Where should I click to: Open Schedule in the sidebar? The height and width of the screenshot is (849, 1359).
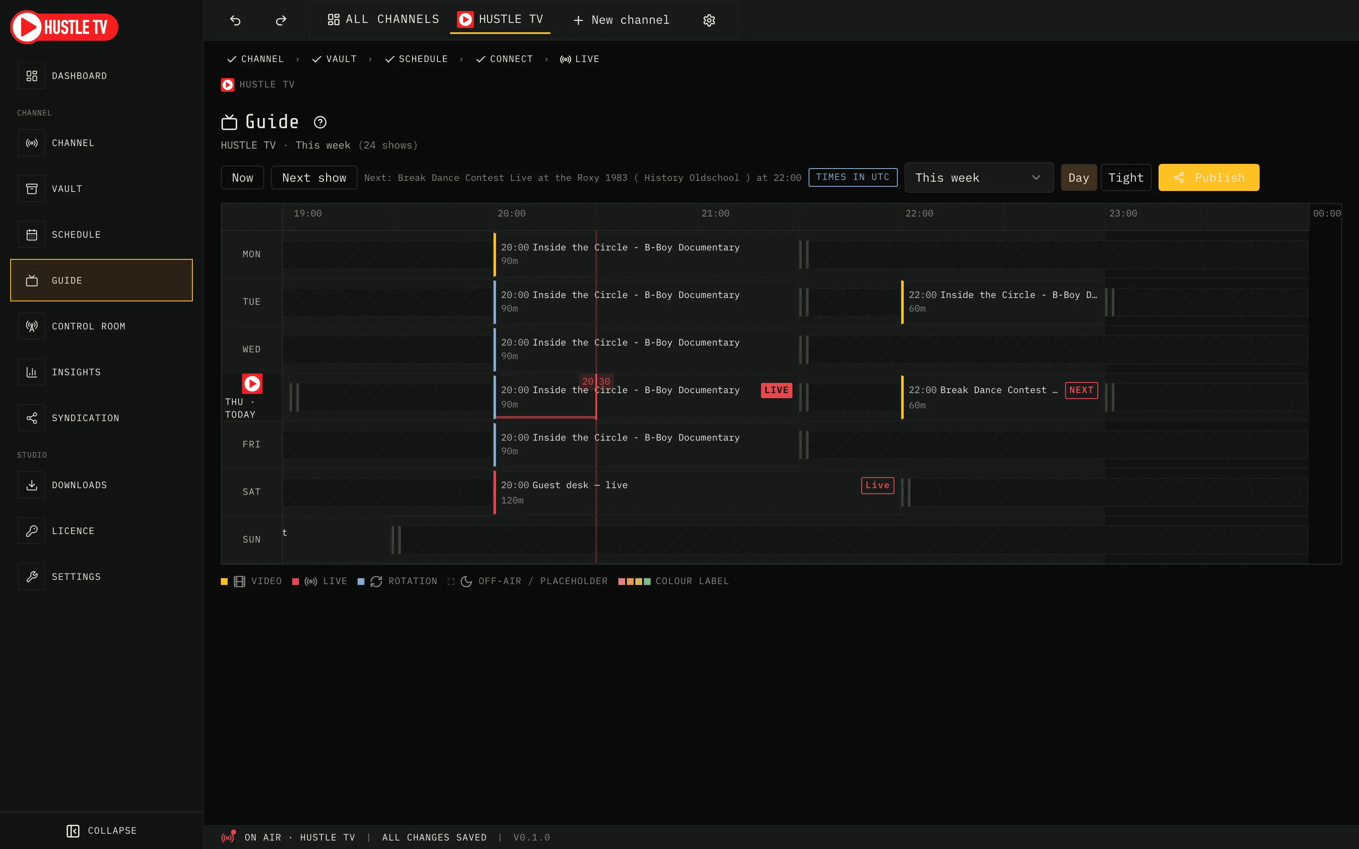[101, 234]
